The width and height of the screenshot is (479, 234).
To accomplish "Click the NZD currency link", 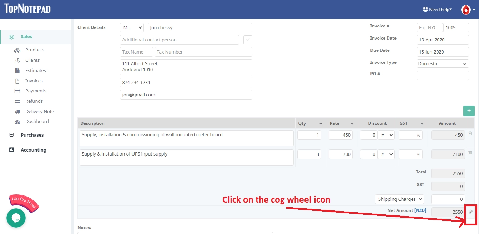I will pos(420,210).
